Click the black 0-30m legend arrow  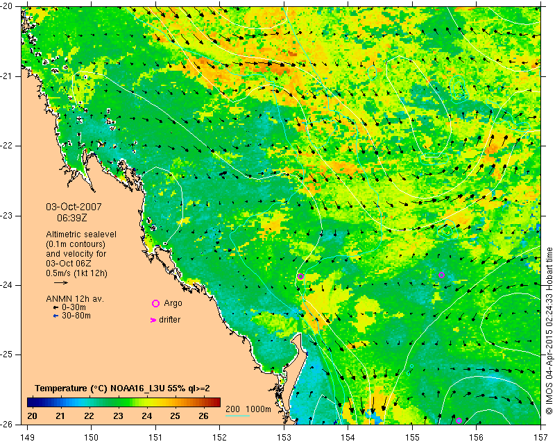point(55,307)
